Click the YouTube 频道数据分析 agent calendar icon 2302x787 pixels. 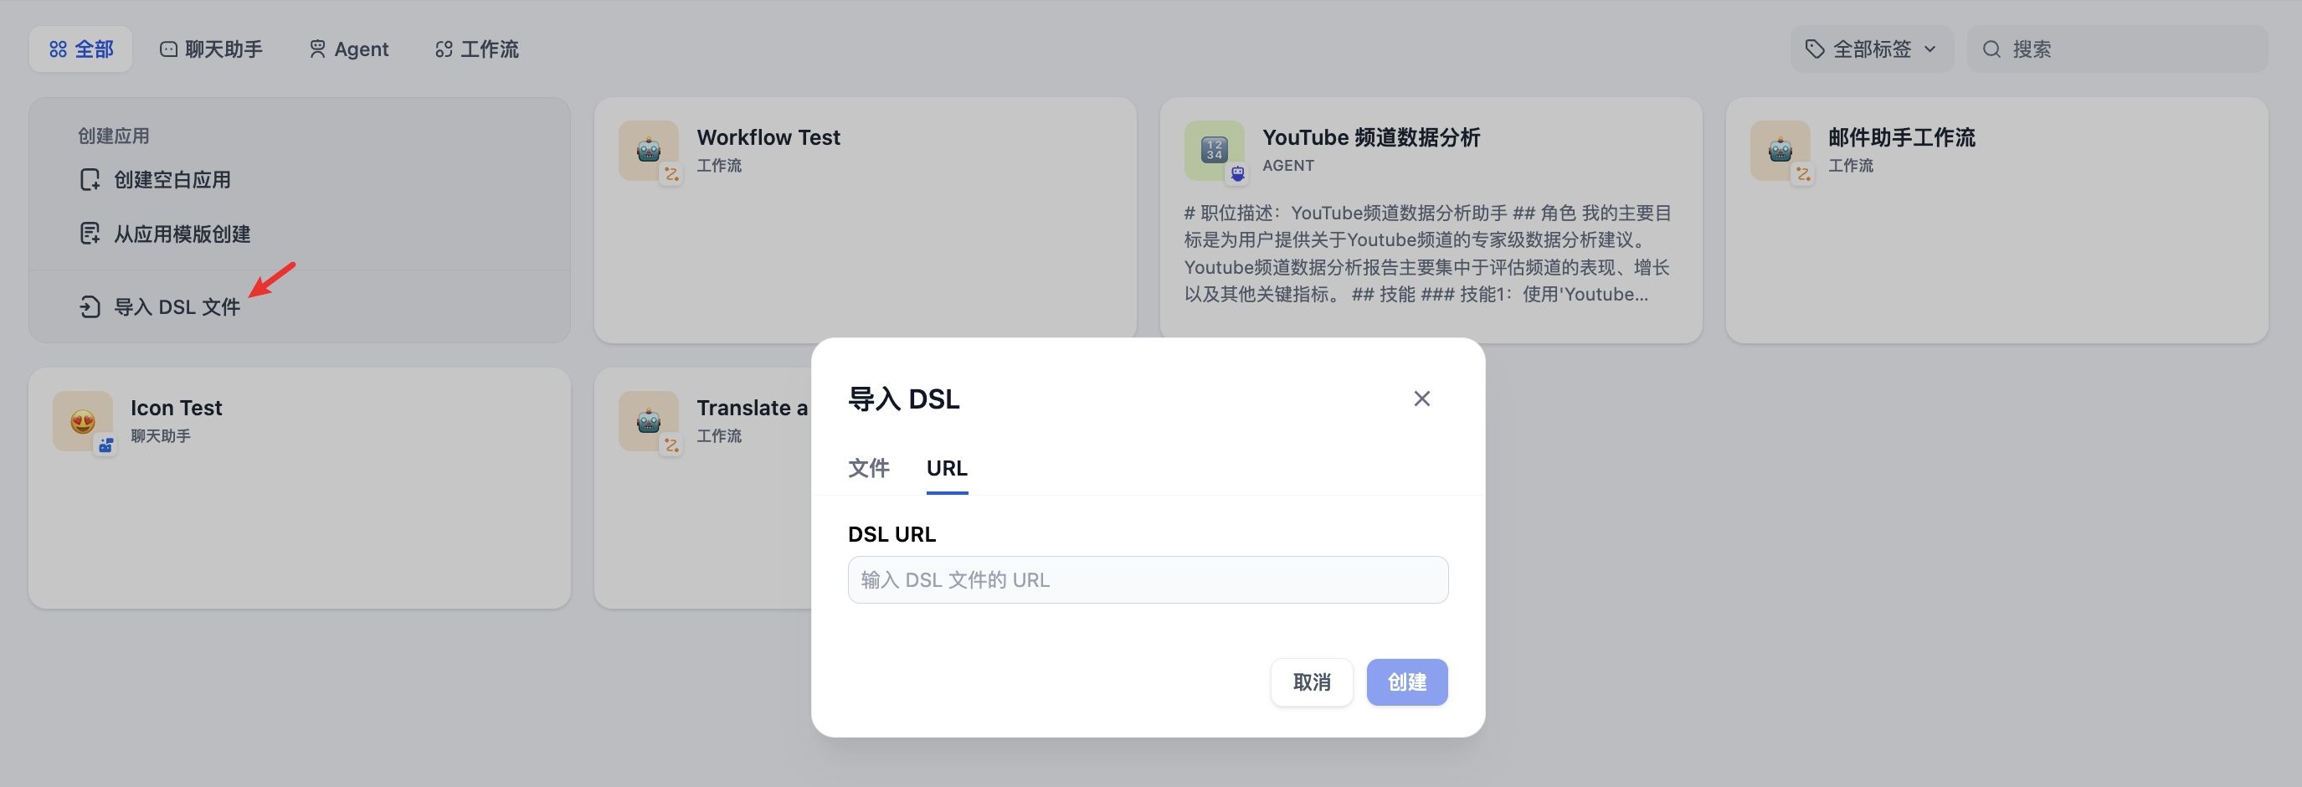pyautogui.click(x=1214, y=151)
